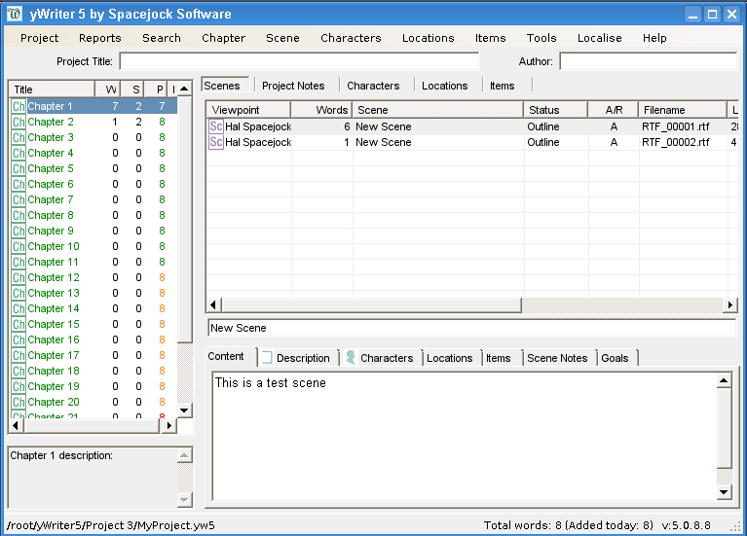Click into the scene content text area

[x=465, y=436]
